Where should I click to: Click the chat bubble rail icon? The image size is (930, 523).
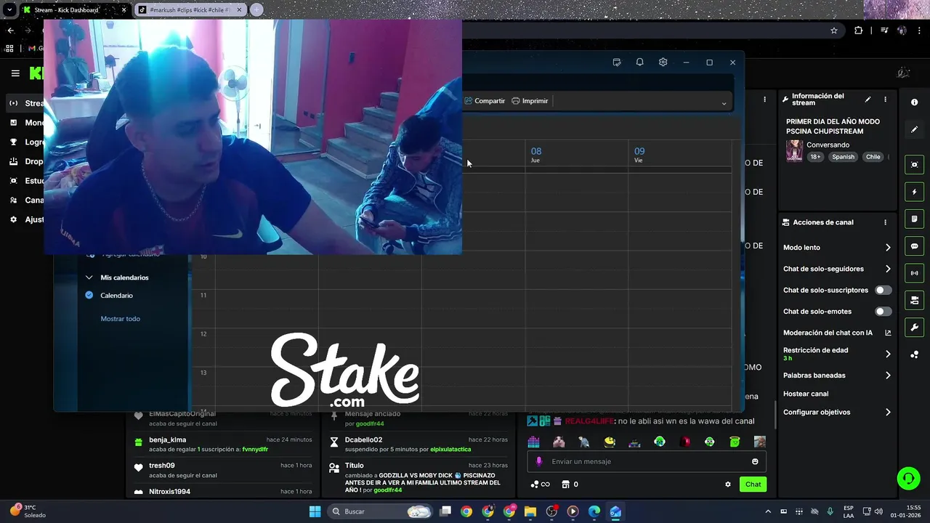914,246
